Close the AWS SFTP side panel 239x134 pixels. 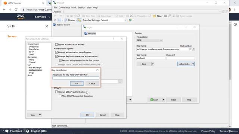[x=47, y=26]
